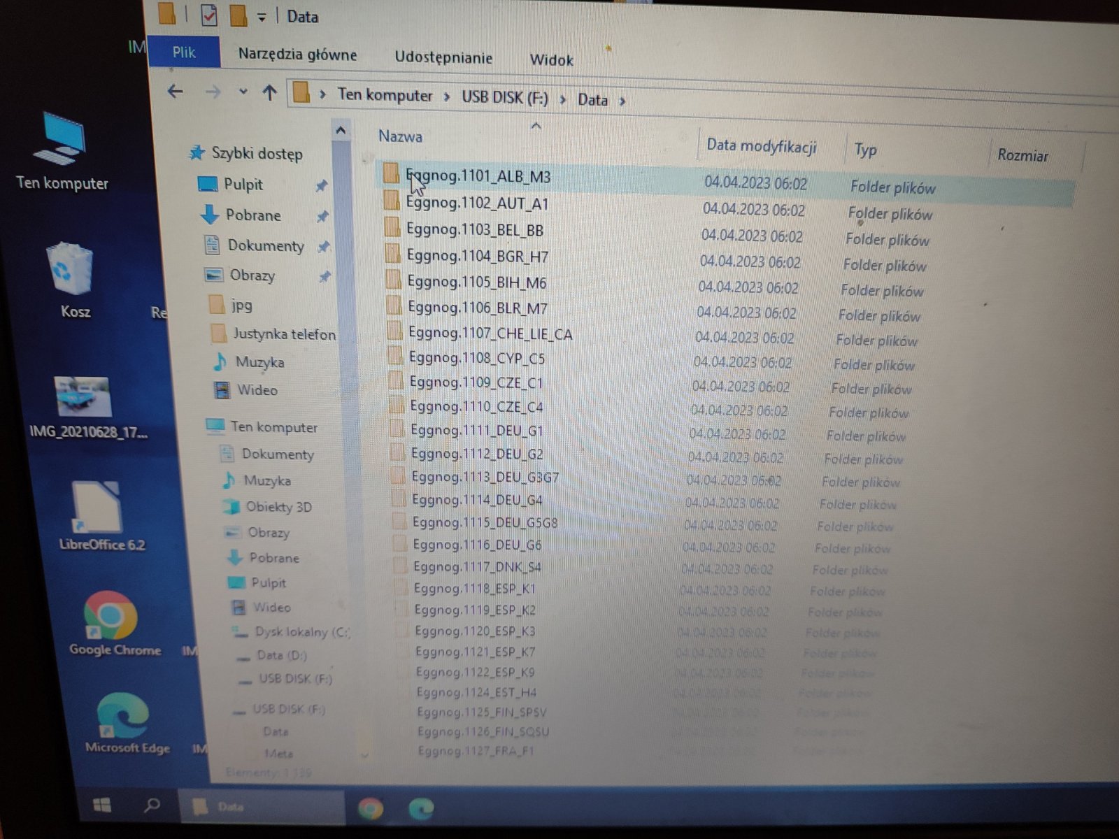Screen dimensions: 1119x839
Task: Click 'USB DISK (F:)' in address bar
Action: [505, 98]
